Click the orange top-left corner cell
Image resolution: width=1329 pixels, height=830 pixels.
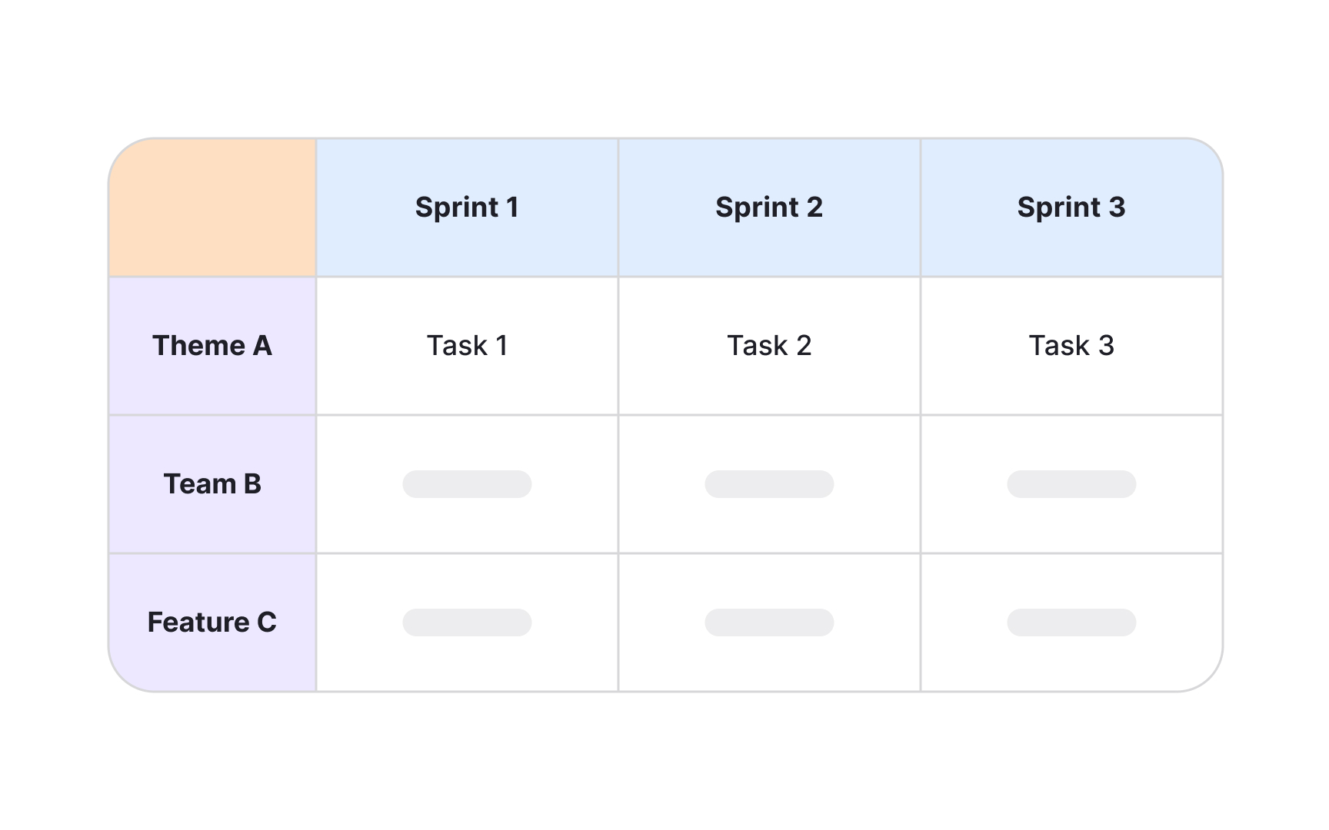(213, 207)
